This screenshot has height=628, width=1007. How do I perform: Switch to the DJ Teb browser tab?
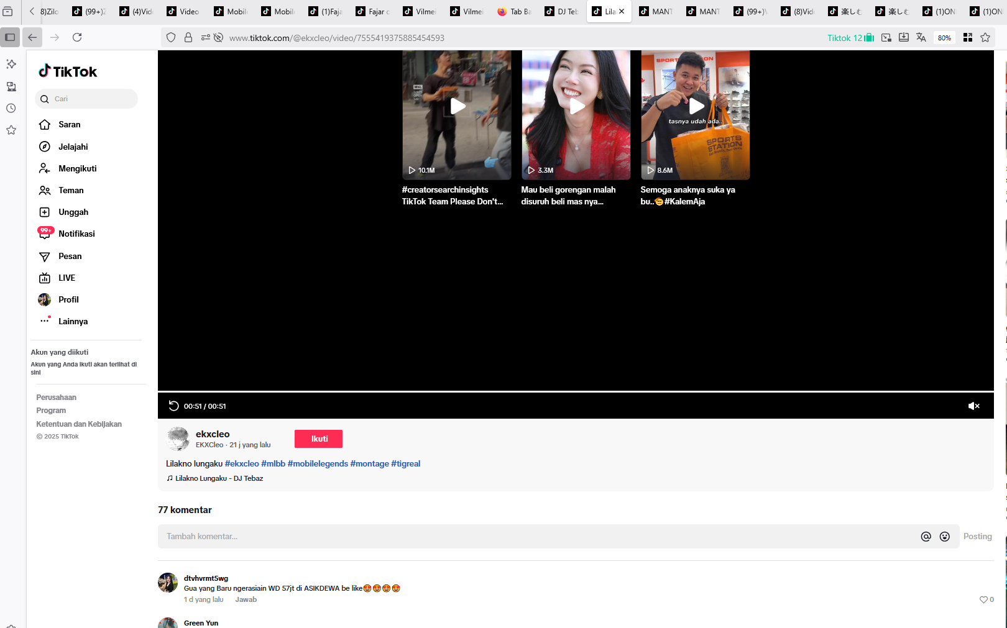tap(562, 11)
